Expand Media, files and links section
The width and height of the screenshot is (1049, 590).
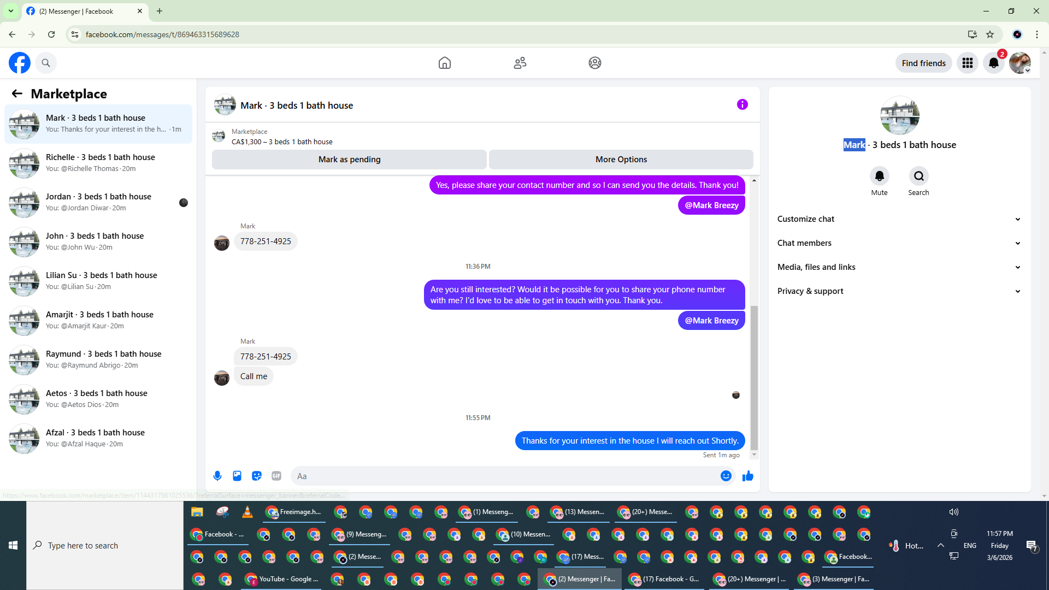[899, 267]
